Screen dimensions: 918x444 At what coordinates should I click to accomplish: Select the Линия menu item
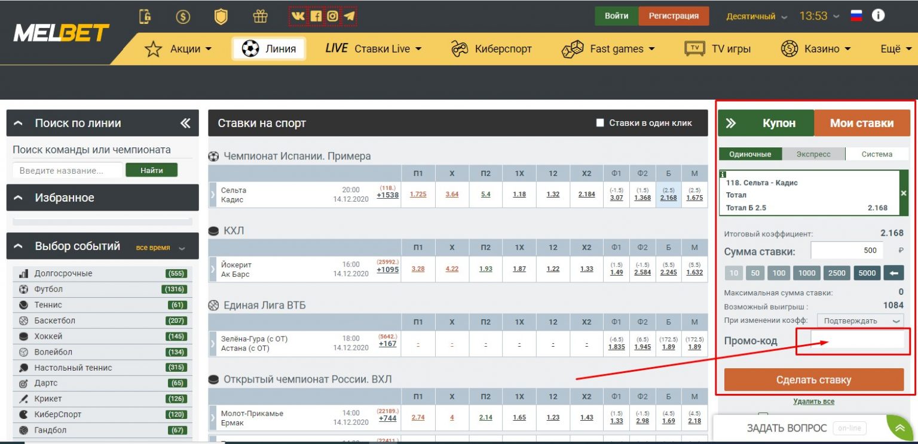click(x=269, y=49)
